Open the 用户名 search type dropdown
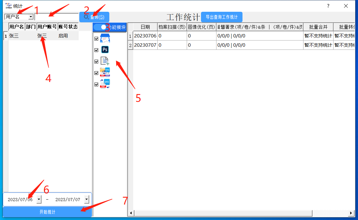 point(31,17)
